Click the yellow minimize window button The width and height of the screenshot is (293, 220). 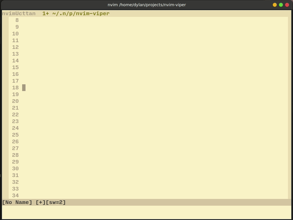coord(275,5)
